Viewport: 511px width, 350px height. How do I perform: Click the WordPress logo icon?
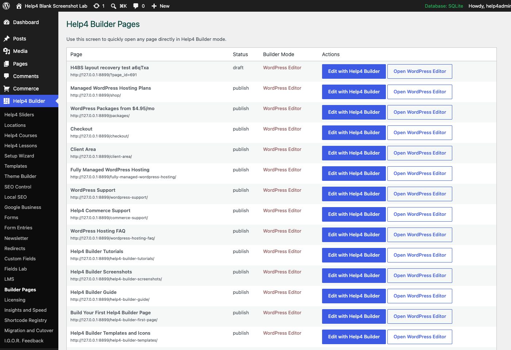tap(6, 6)
